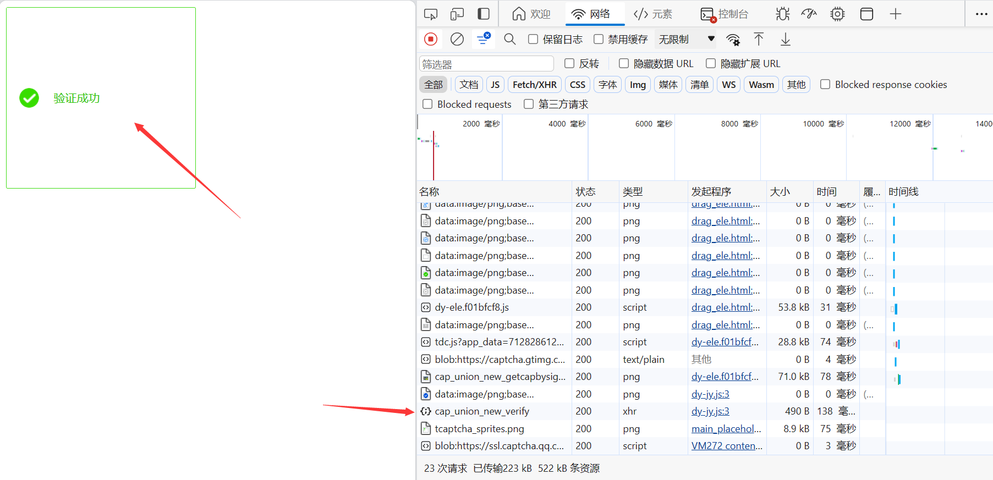Stop recording network log
Screen dimensions: 993x480
point(431,39)
